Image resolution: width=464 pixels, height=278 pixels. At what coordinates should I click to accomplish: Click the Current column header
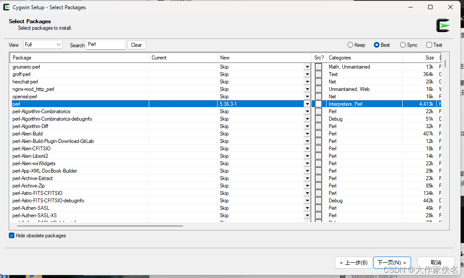(183, 58)
